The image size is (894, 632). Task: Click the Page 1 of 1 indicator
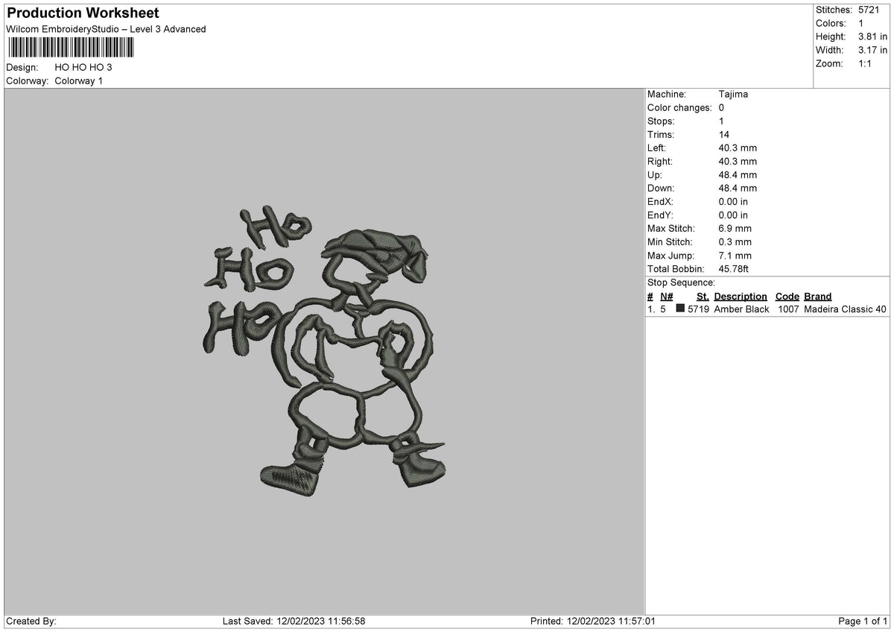point(863,621)
